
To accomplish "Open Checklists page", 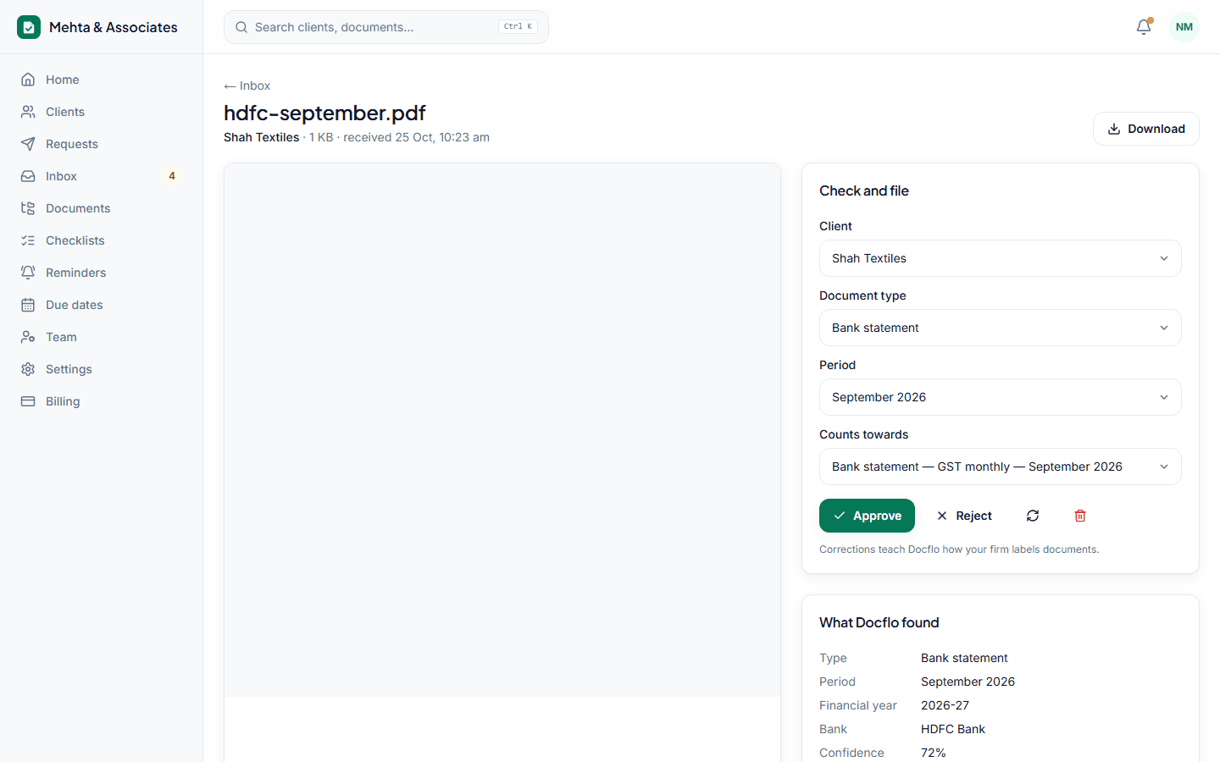I will point(102,240).
